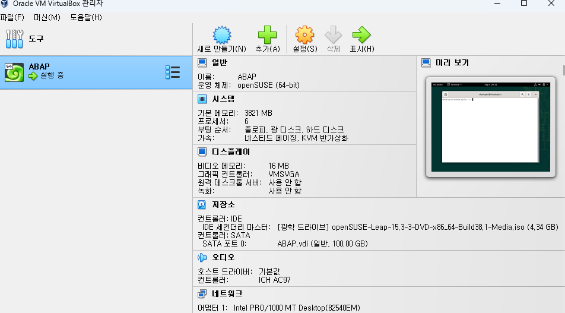Click the Delete (삭제) gray arrow icon
This screenshot has height=313, width=565.
(x=334, y=35)
